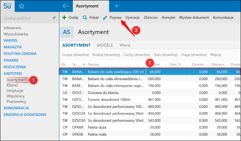Sort by the Ro... column header
Image resolution: width=241 pixels, height=141 pixels.
point(65,64)
